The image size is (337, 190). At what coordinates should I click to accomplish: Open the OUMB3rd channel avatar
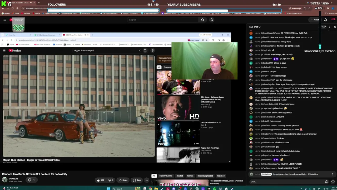pyautogui.click(x=5, y=180)
